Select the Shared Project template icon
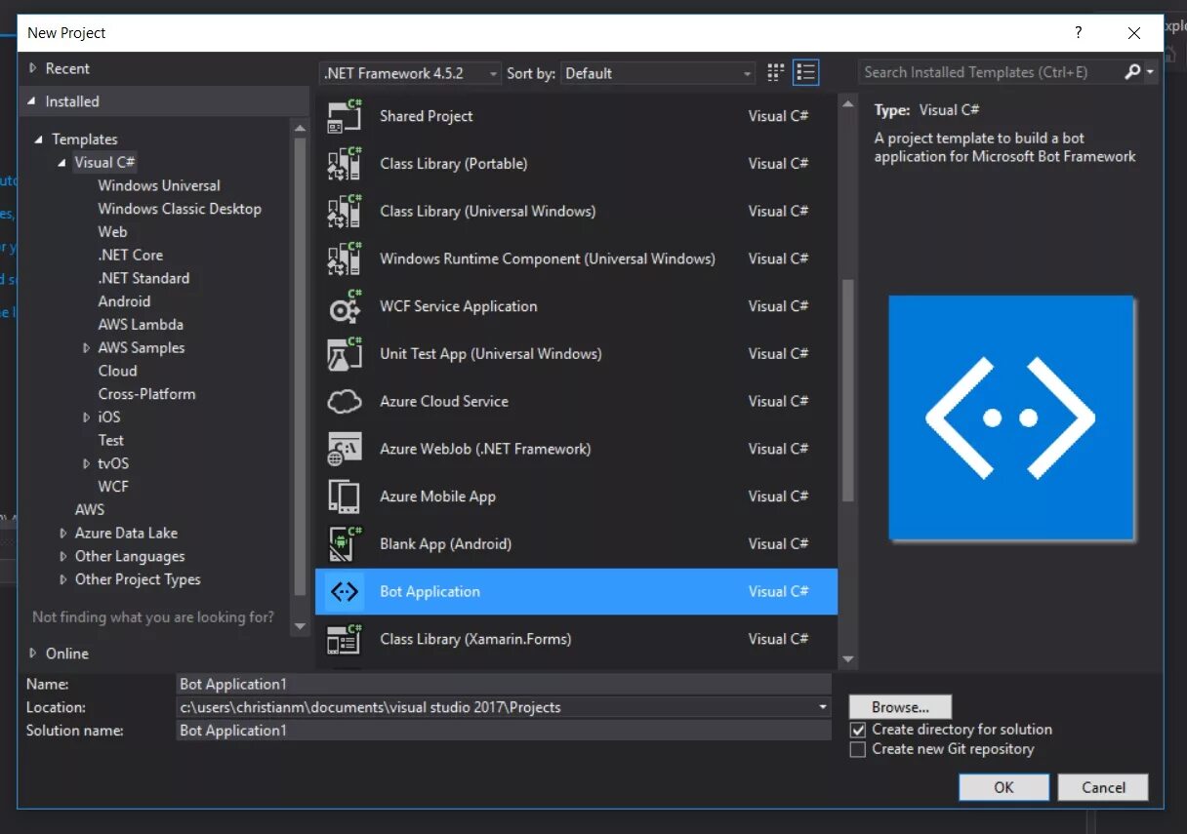 click(x=344, y=116)
